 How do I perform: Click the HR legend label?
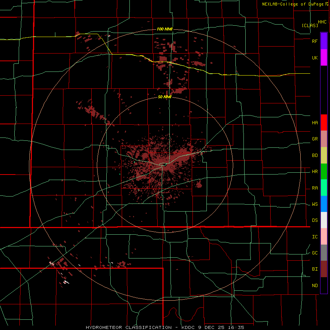(x=315, y=172)
